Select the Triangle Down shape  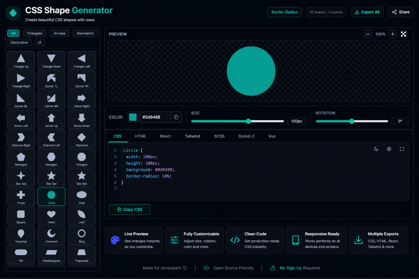click(51, 60)
